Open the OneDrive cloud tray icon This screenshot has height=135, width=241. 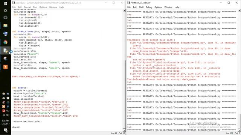pyautogui.click(x=4, y=98)
